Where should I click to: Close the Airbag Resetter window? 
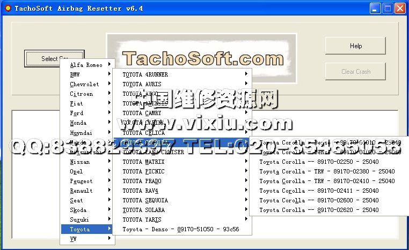tap(400, 8)
